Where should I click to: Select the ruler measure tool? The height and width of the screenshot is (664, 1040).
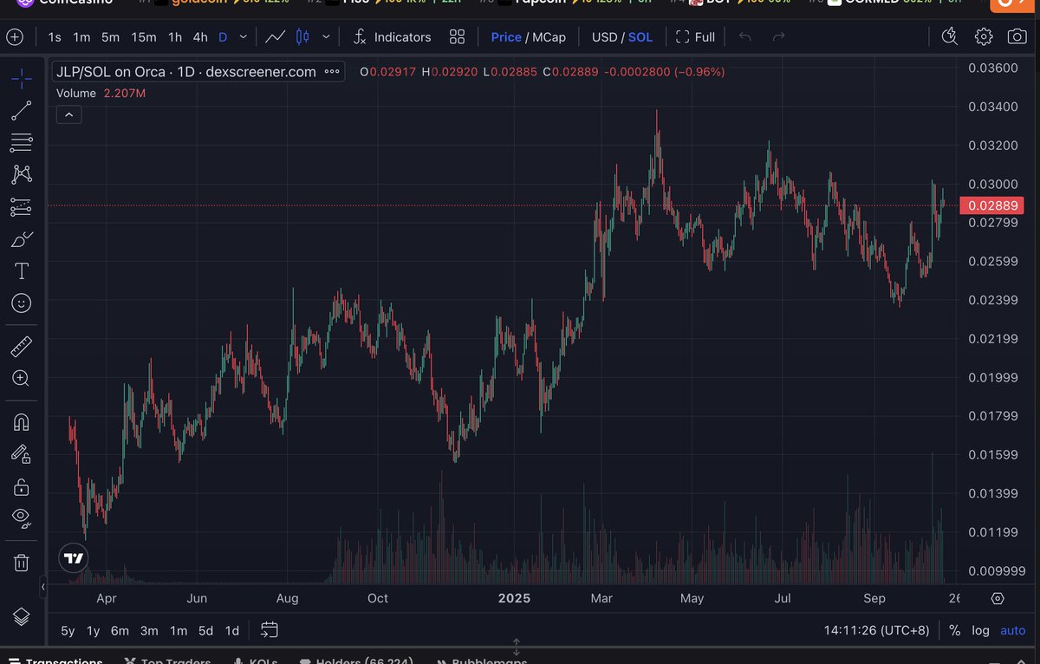pyautogui.click(x=22, y=348)
